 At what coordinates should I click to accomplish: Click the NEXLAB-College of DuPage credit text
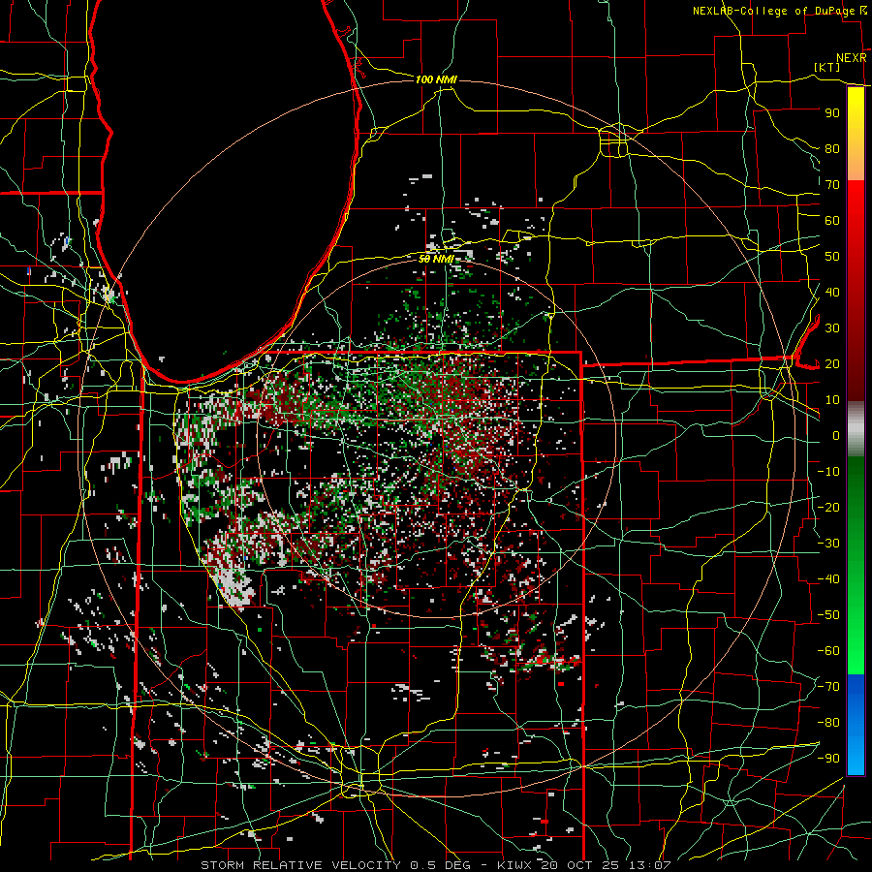tap(773, 11)
